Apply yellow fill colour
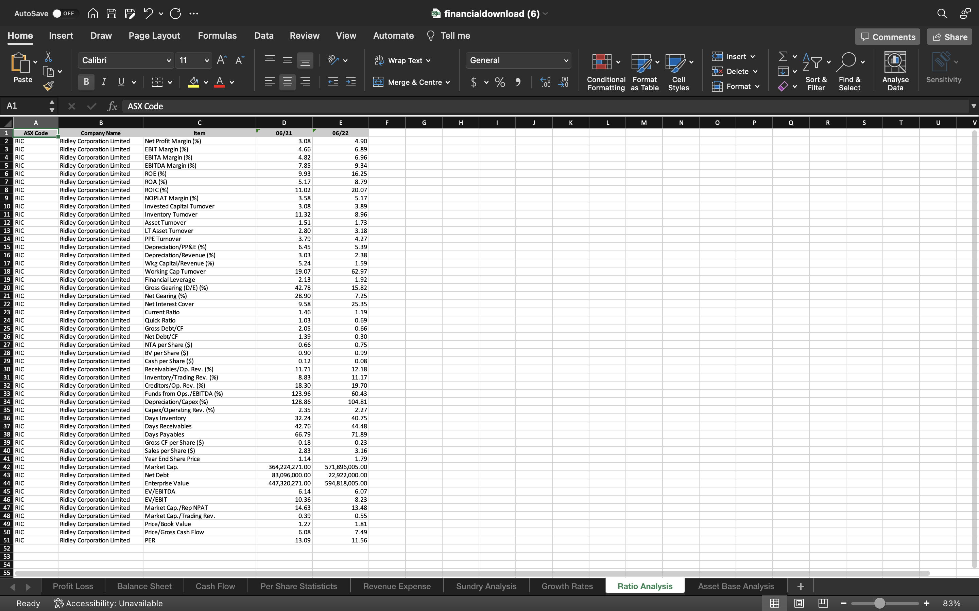979x611 pixels. [194, 82]
